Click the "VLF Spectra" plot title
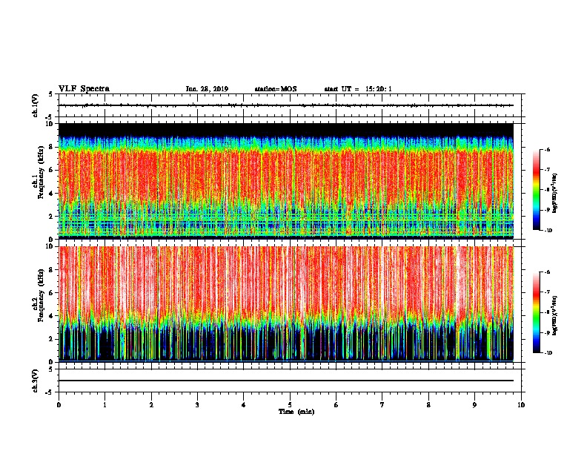 pos(84,89)
